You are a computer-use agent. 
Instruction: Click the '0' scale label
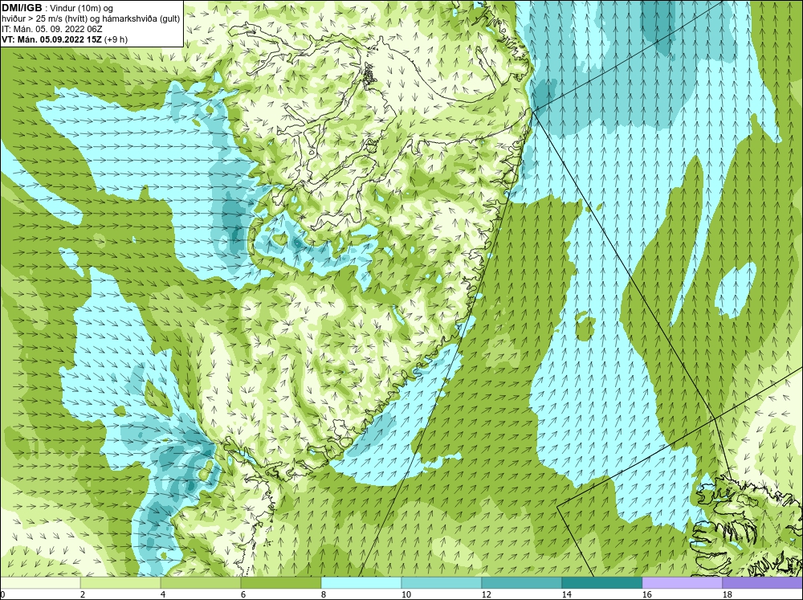point(2,595)
